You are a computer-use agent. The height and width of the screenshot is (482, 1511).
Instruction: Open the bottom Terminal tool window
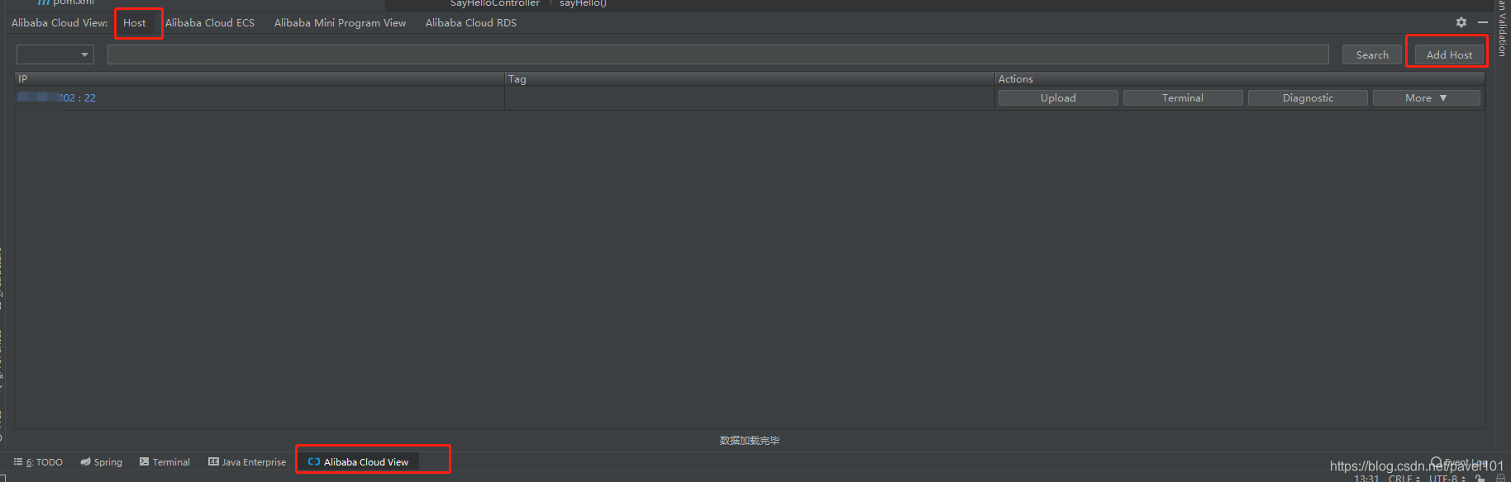pyautogui.click(x=164, y=462)
